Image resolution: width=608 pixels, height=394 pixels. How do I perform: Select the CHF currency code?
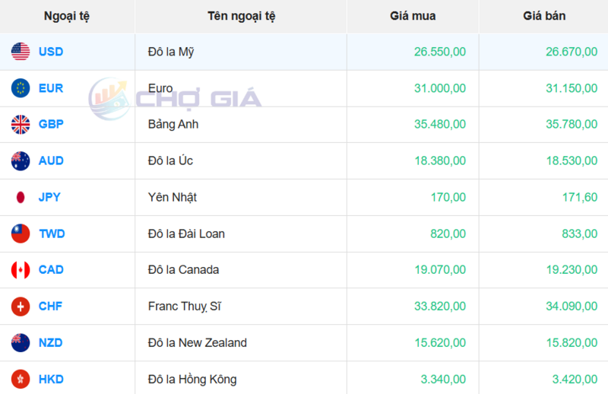point(51,306)
